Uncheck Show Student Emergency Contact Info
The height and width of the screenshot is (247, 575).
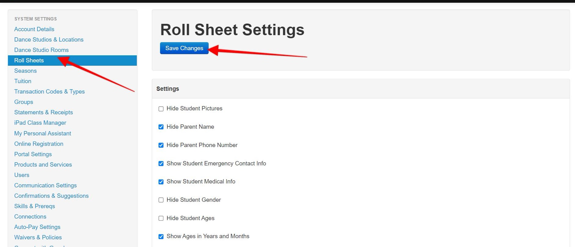[x=161, y=164]
